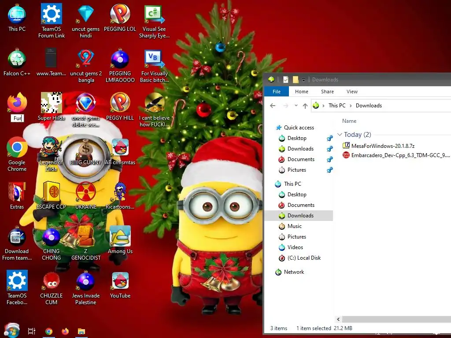The height and width of the screenshot is (338, 451).
Task: Collapse the Today (2) file group
Action: point(340,135)
